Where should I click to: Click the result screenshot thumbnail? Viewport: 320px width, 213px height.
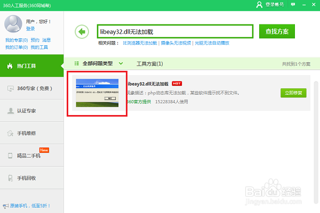(97, 93)
